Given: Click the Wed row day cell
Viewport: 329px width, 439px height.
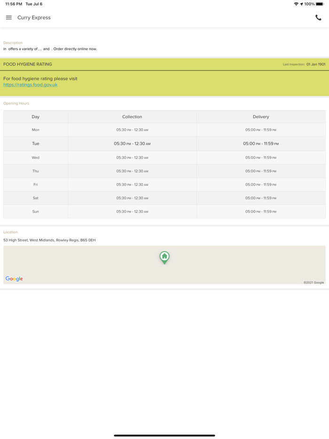Looking at the screenshot, I should click(36, 157).
